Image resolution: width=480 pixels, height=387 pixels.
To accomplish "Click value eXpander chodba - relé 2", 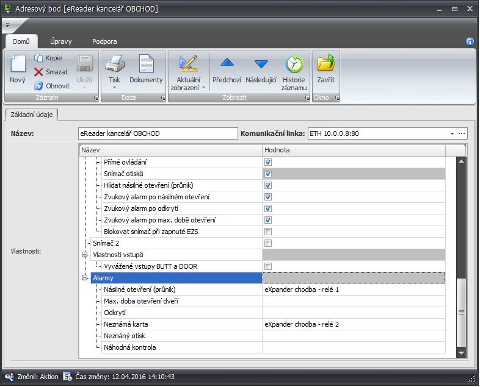I will (x=302, y=324).
